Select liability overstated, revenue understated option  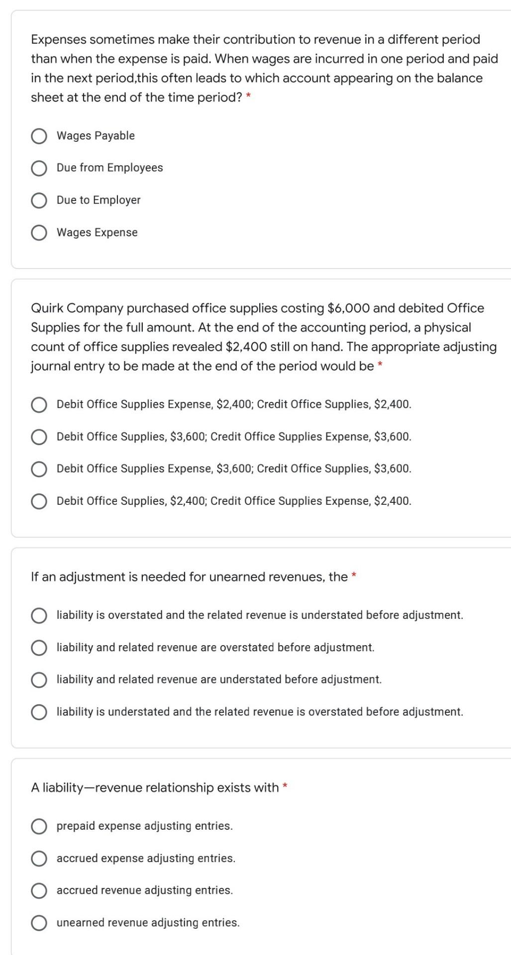[x=39, y=615]
